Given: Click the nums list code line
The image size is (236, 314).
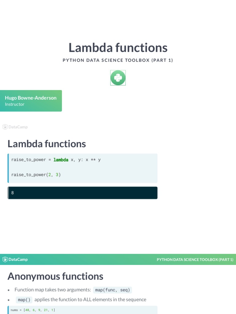Looking at the screenshot, I should pos(33,310).
